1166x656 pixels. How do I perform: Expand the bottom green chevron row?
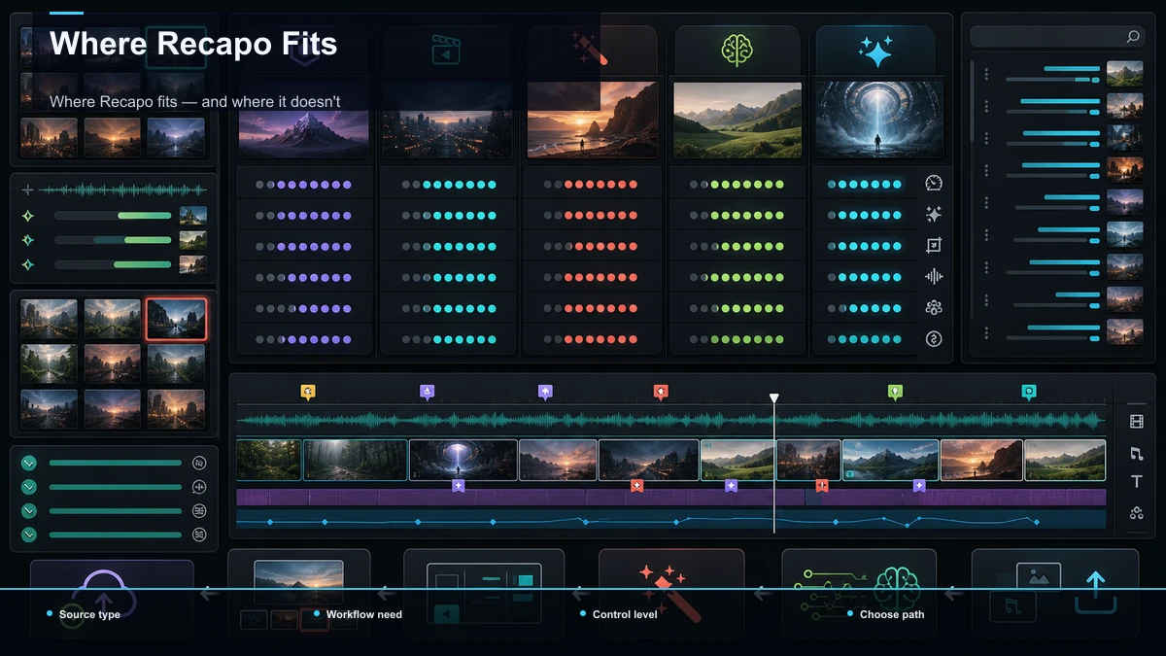[29, 535]
